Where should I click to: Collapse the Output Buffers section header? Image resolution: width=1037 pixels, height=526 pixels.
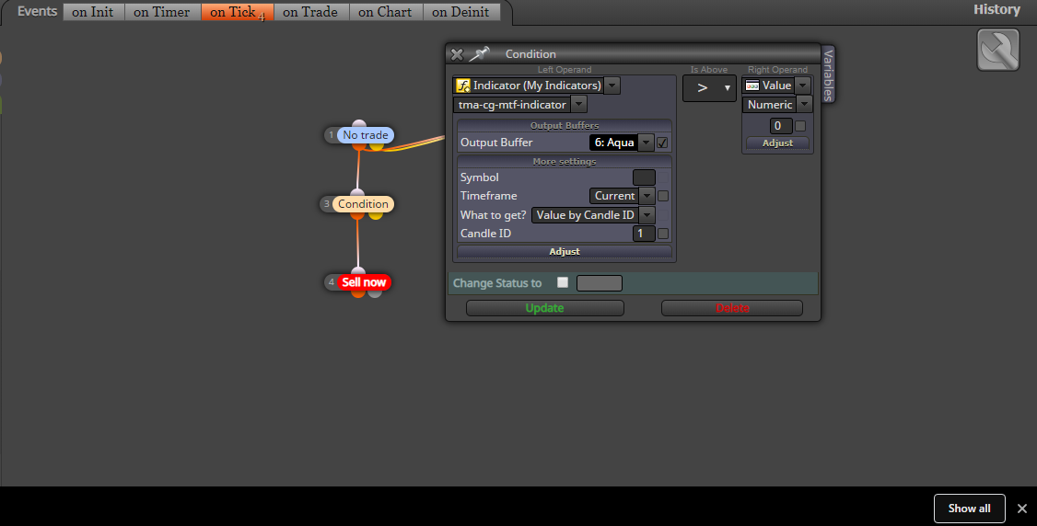[x=565, y=125]
